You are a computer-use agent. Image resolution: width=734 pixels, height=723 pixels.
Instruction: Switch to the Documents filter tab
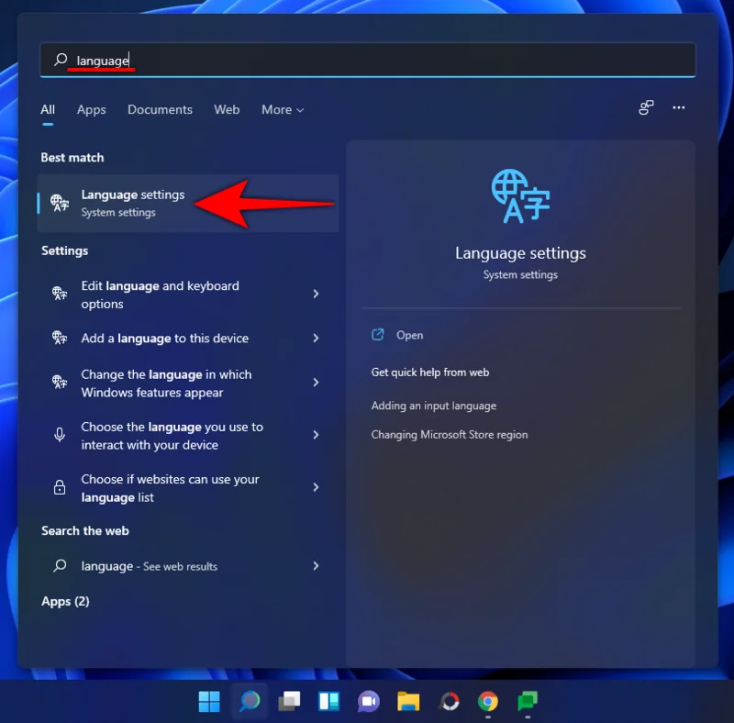[160, 109]
